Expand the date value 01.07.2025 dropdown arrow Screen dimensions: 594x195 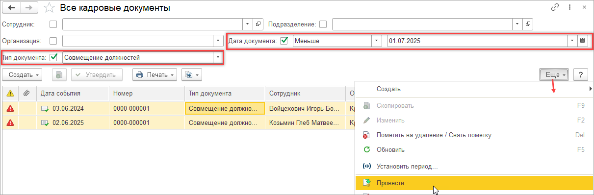(x=572, y=41)
